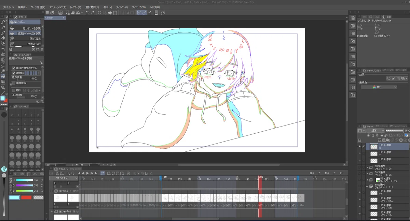Select the Eraser tool in the tool palette
This screenshot has height=221, width=410.
(x=3, y=38)
